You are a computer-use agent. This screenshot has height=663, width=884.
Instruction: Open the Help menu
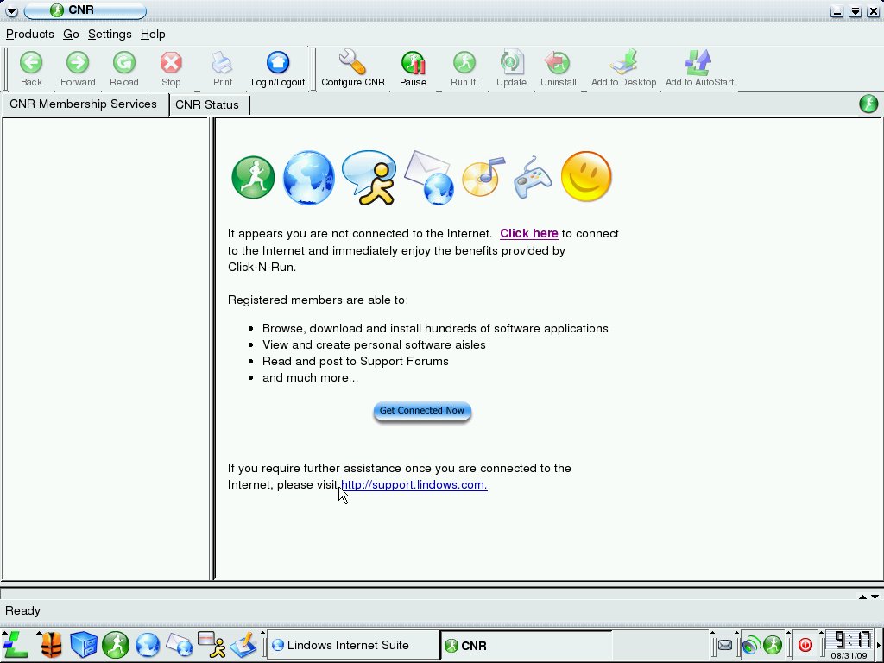pyautogui.click(x=153, y=35)
